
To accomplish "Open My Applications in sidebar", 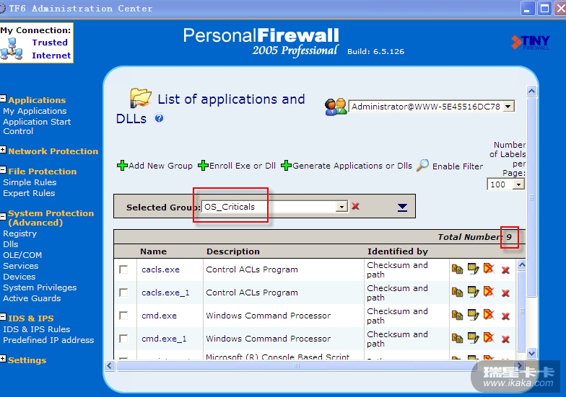I will pyautogui.click(x=35, y=111).
